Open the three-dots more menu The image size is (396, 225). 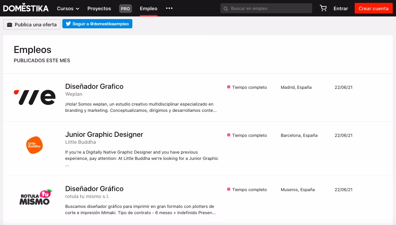pos(169,8)
